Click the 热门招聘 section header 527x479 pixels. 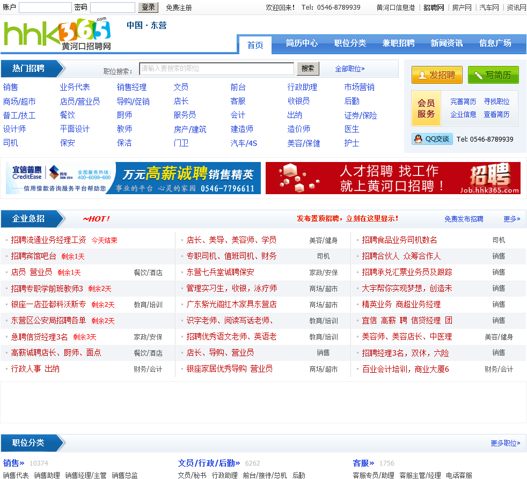coord(28,69)
